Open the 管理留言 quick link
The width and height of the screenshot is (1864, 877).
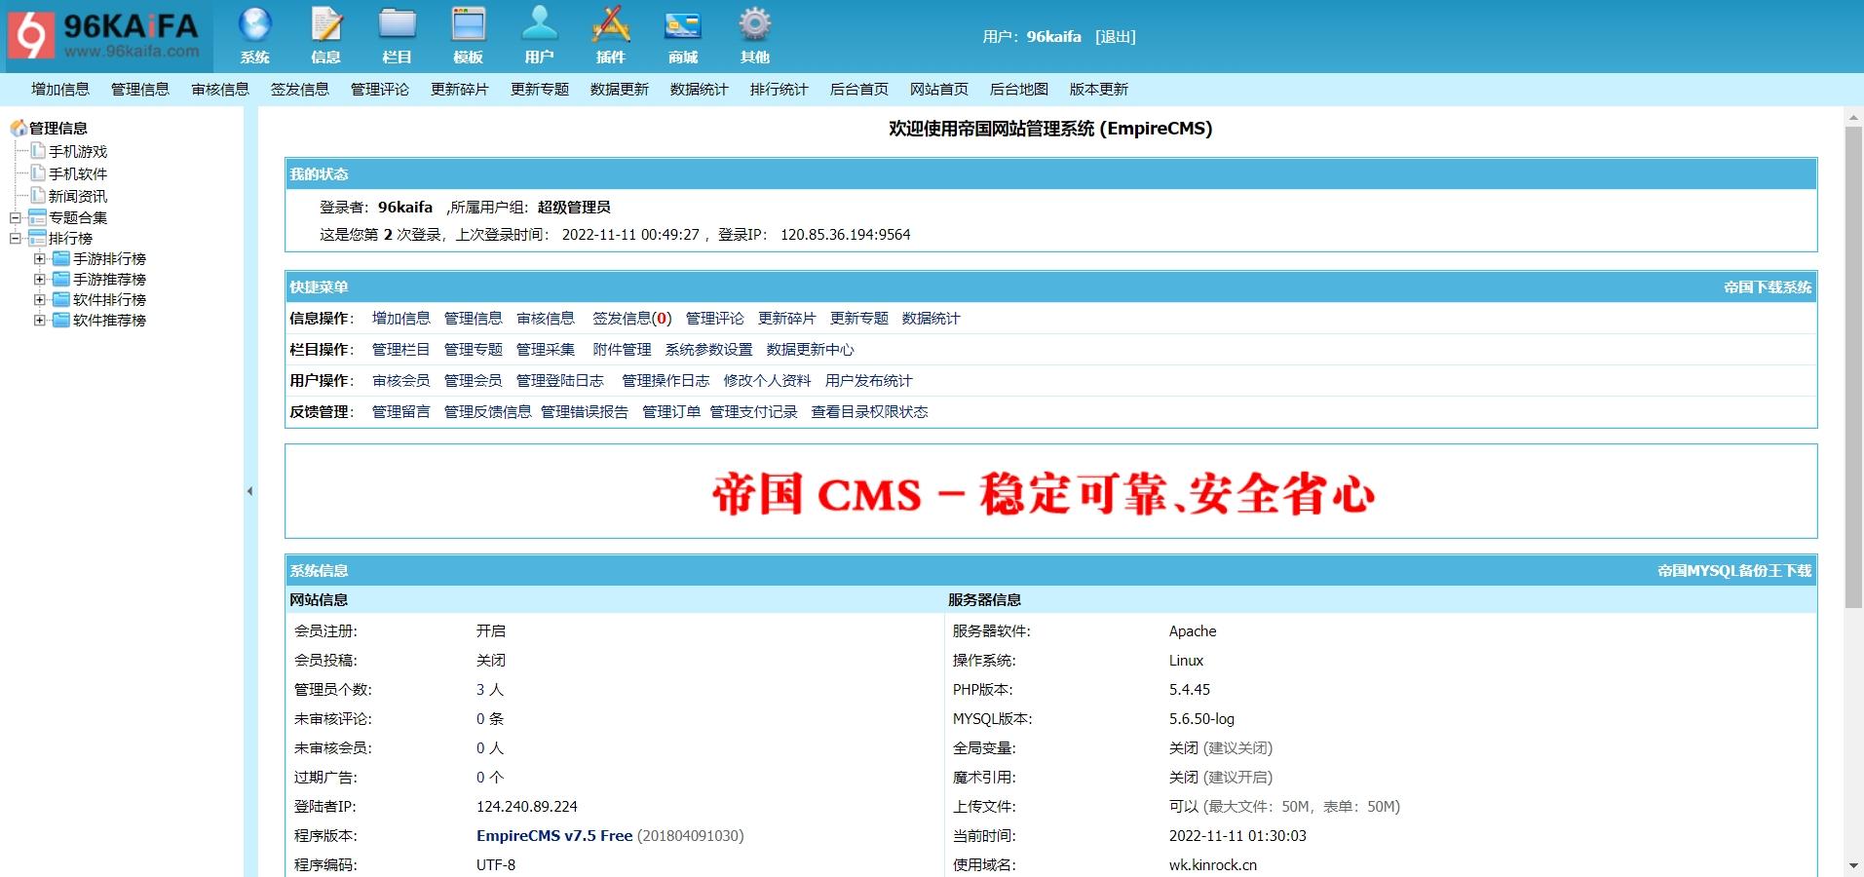click(x=401, y=411)
